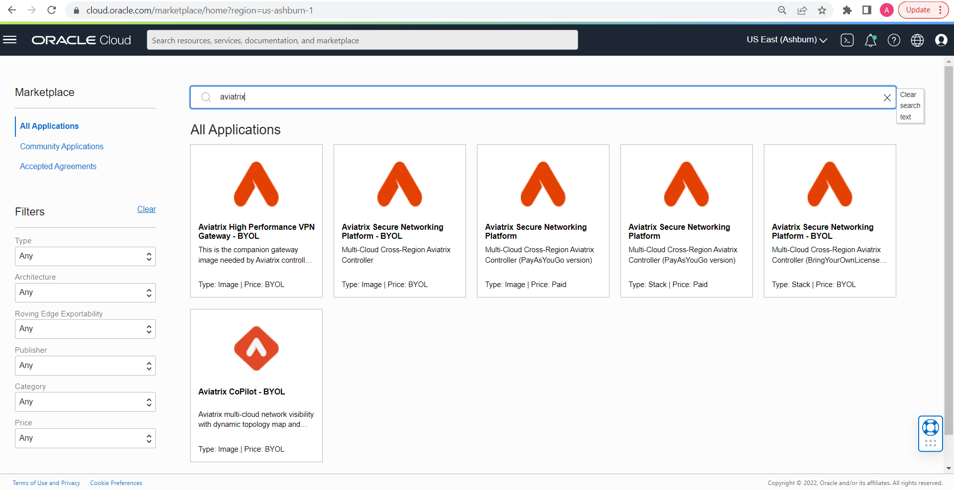
Task: Open the navigation hamburger menu
Action: (10, 40)
